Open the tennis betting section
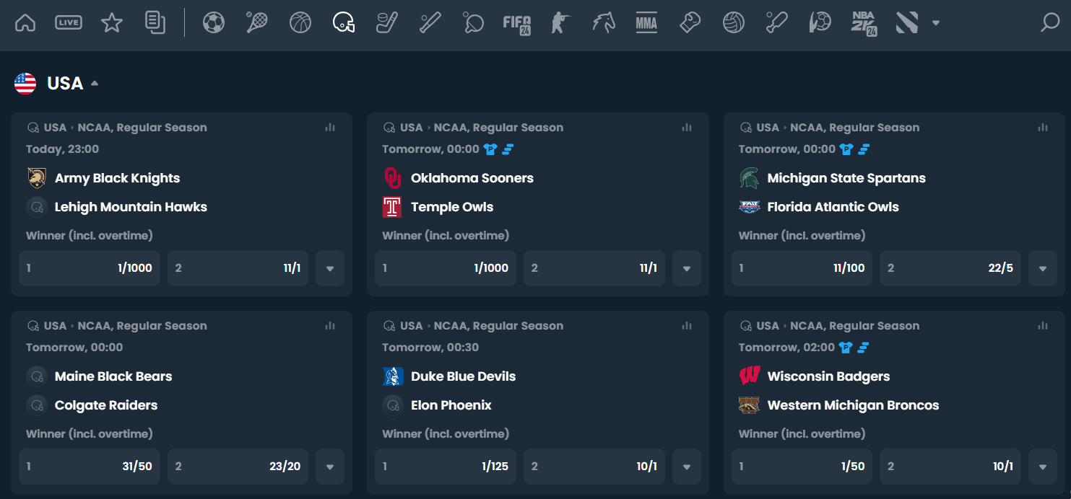The image size is (1071, 499). tap(257, 22)
